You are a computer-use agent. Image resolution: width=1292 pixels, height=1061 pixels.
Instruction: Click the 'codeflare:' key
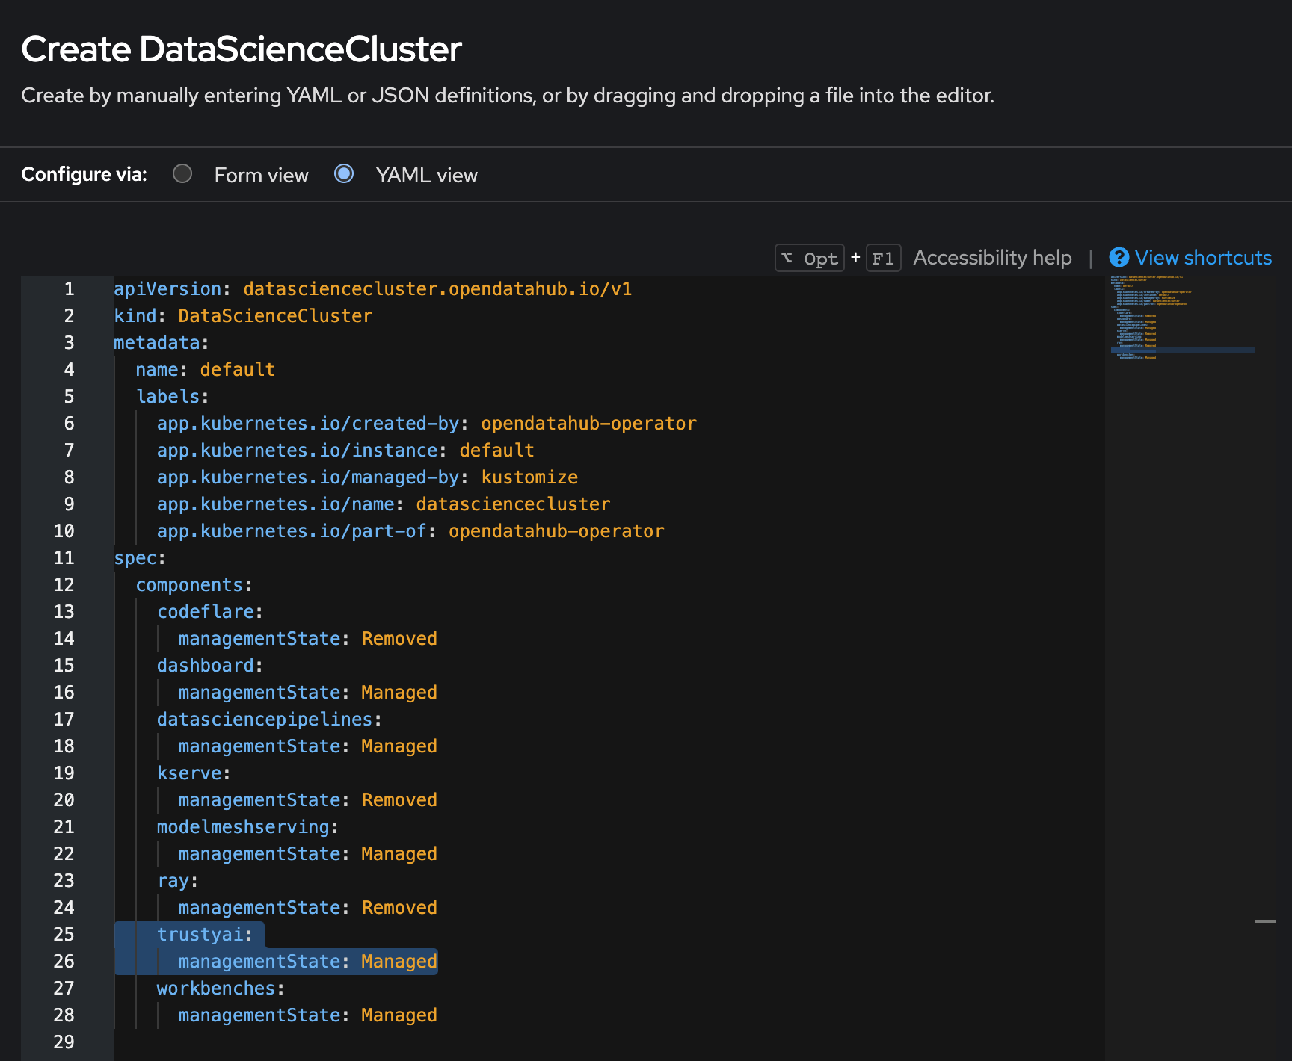(210, 612)
